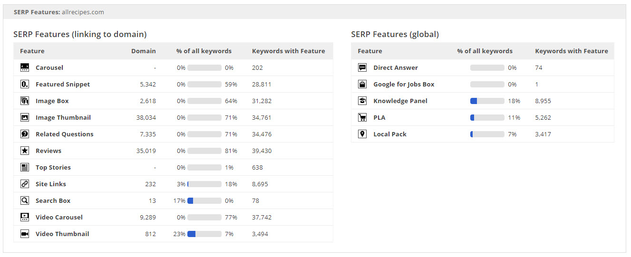Click the Video Thumbnail progress bar
This screenshot has height=257, width=631.
[x=204, y=234]
